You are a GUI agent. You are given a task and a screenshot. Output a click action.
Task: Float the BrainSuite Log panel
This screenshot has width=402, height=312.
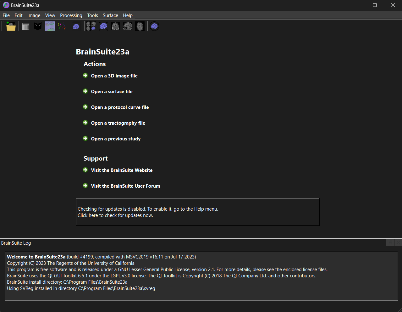click(x=390, y=243)
